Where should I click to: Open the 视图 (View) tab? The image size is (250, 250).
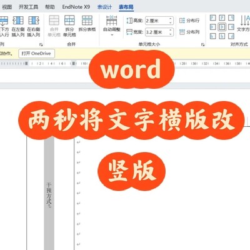tap(7, 7)
